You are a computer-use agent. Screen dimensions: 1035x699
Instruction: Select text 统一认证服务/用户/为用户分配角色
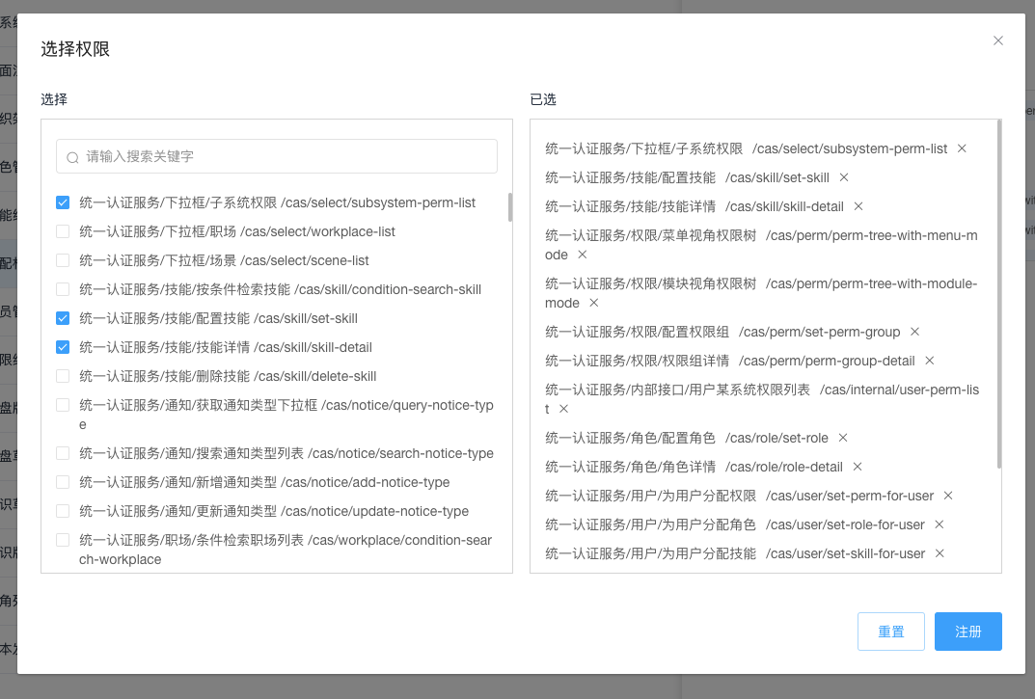[650, 524]
